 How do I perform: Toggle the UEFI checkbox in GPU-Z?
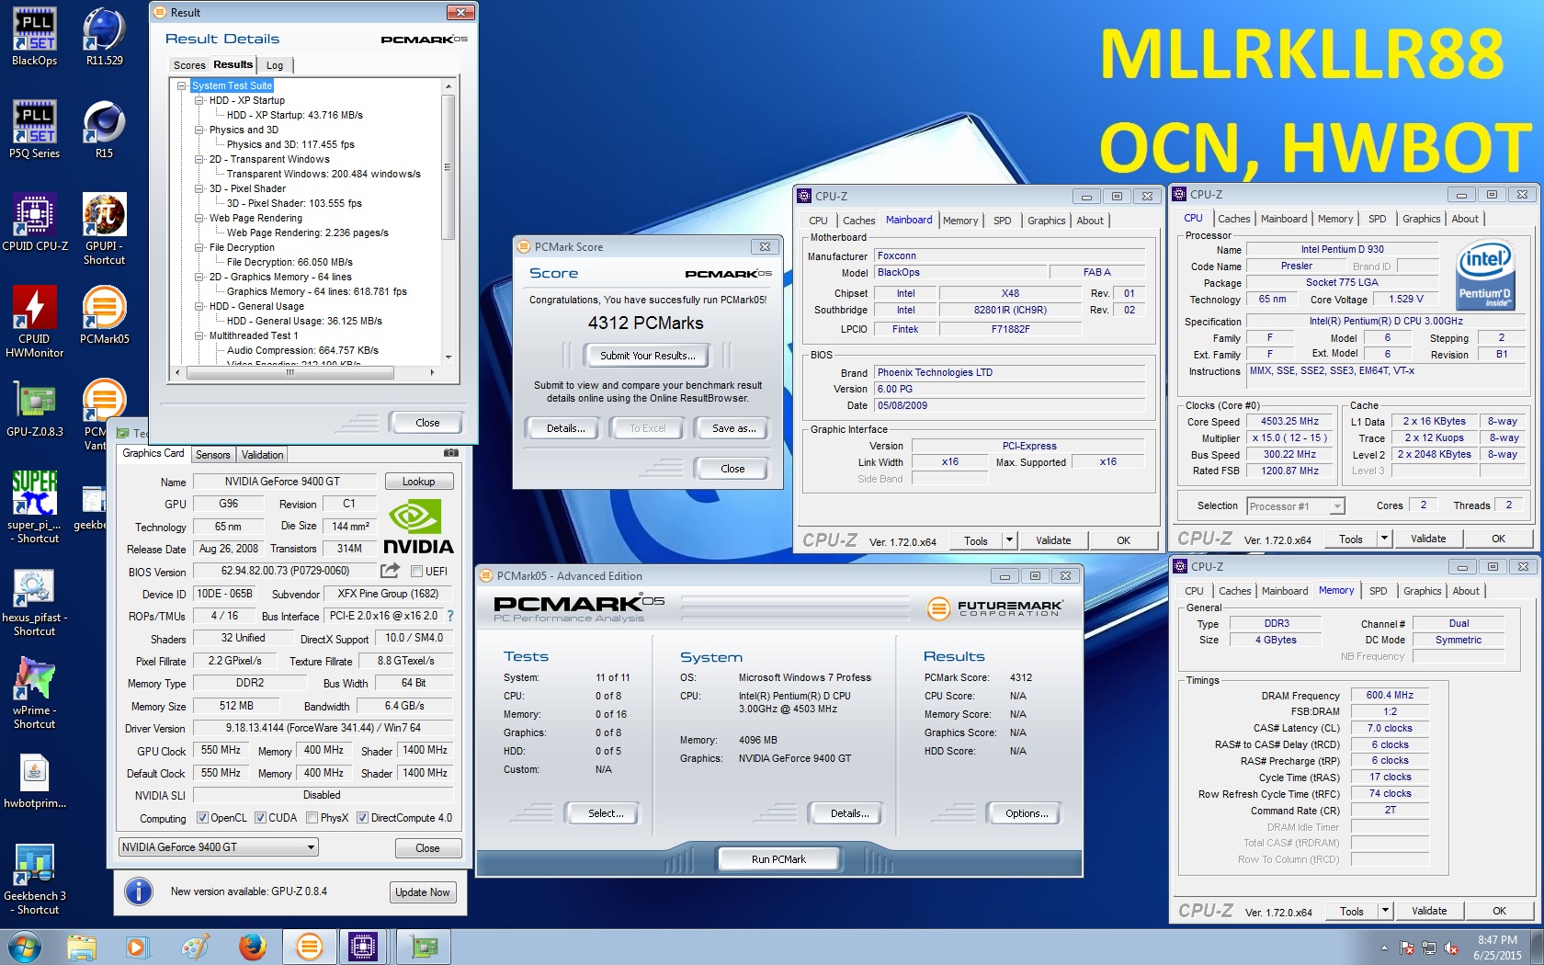click(x=416, y=572)
